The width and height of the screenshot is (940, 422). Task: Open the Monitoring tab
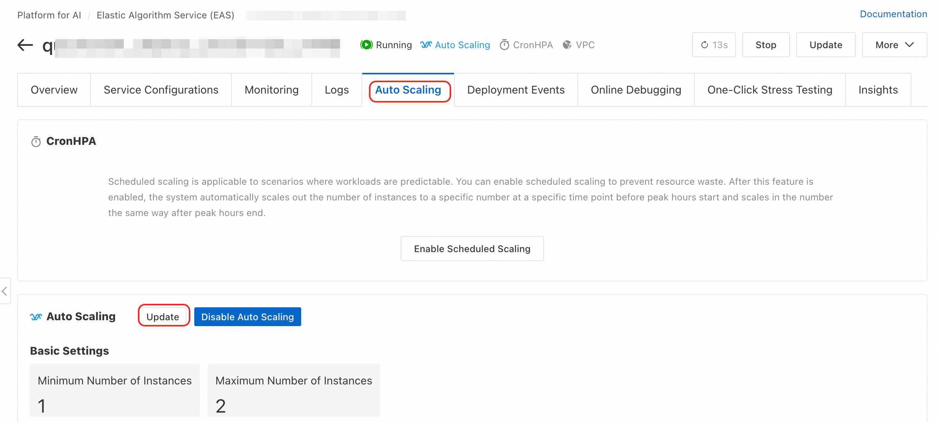pyautogui.click(x=272, y=90)
